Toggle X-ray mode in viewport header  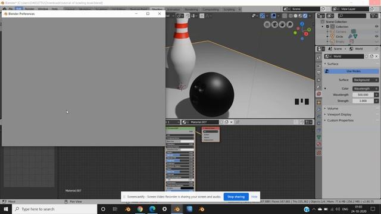285,16
